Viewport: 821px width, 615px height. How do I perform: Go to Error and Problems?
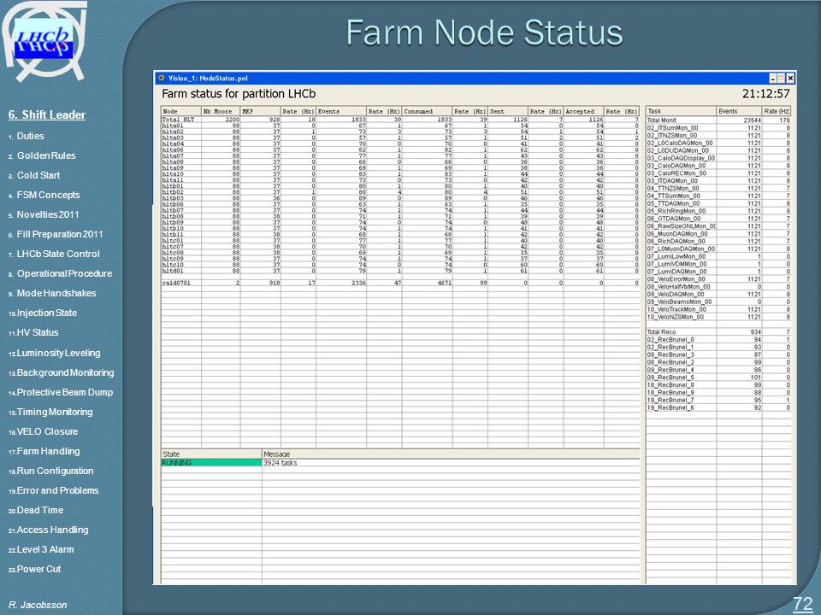(57, 490)
